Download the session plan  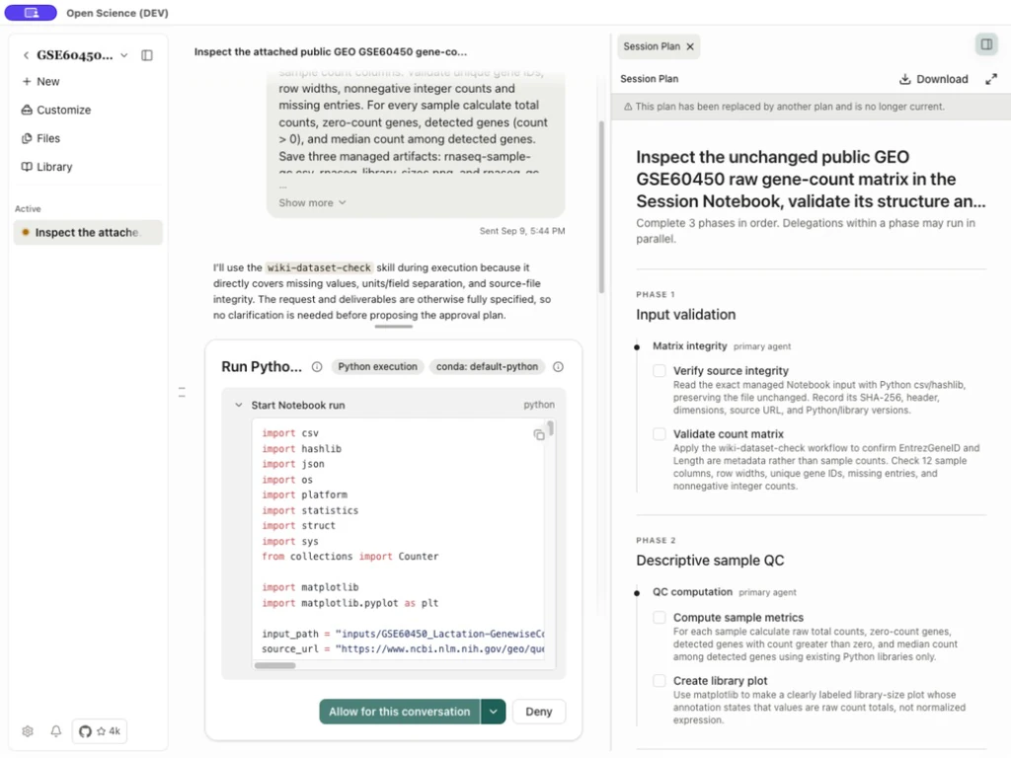[934, 79]
